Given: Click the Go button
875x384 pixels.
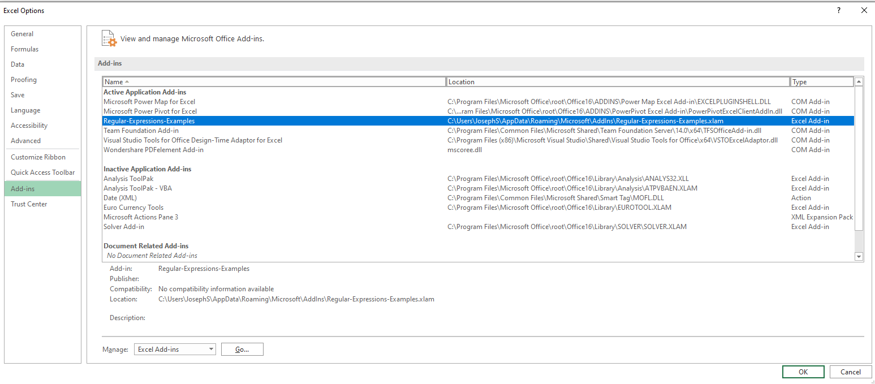Looking at the screenshot, I should (242, 350).
